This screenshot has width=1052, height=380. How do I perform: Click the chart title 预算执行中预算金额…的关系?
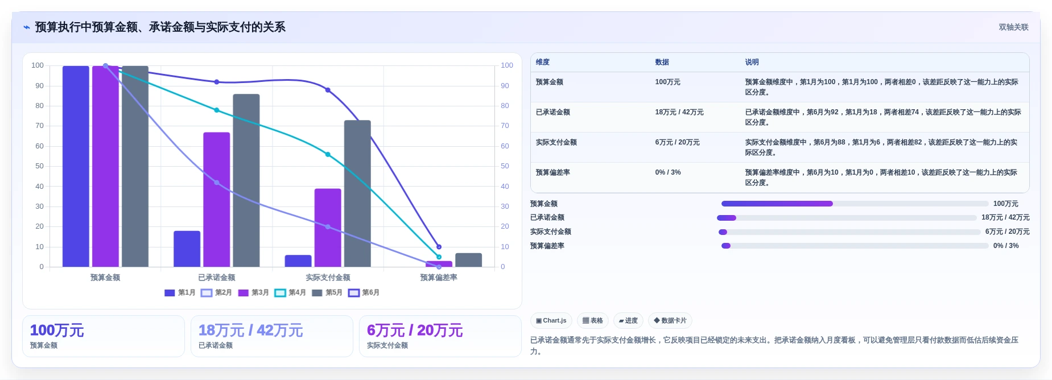tap(160, 27)
